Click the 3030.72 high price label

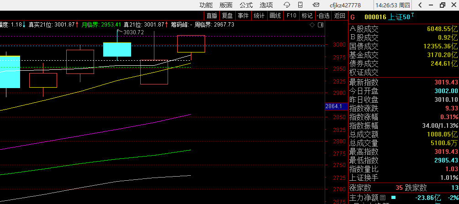133,32
